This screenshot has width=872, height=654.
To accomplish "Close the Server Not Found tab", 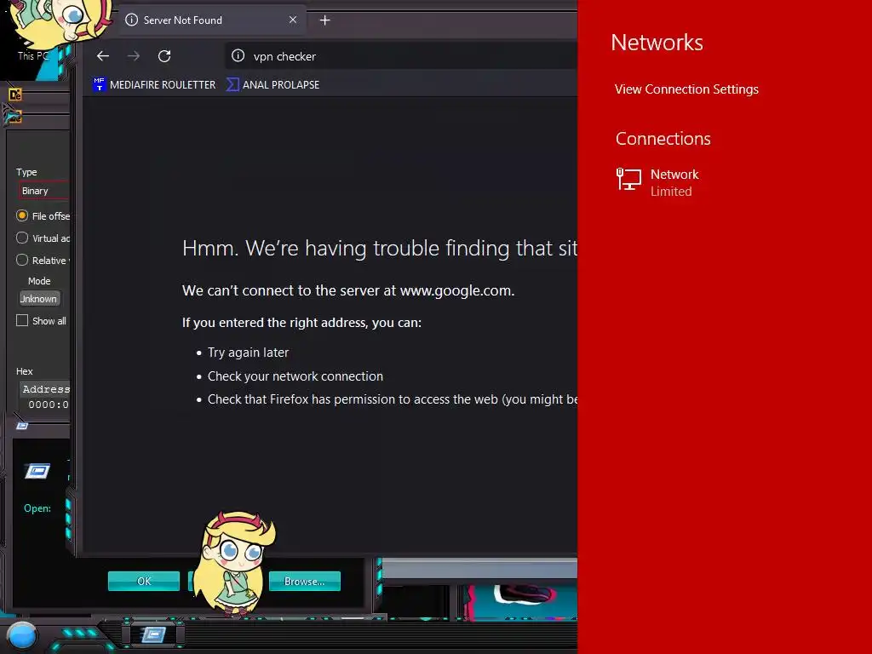I will point(293,20).
